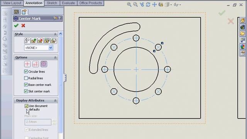Click the Center Mark help question mark

(59, 18)
